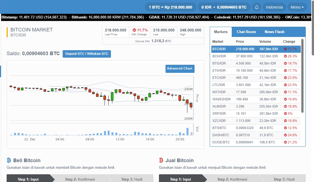Open the notifications bell icon
Viewport: 314px width, 182px height.
pos(256,7)
